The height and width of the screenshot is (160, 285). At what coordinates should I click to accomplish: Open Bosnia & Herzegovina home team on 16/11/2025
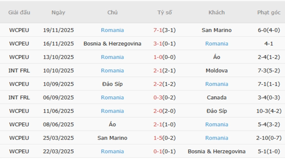tap(112, 44)
